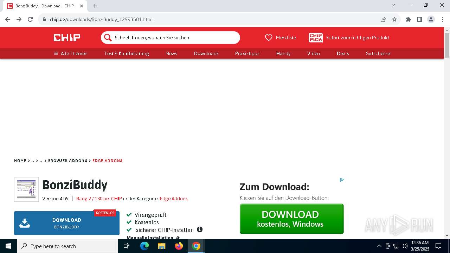Click the info icon next to CHIP-Installer

tap(200, 229)
